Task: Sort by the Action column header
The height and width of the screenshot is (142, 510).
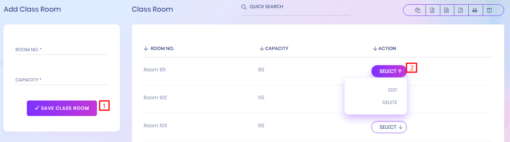Action: click(385, 48)
